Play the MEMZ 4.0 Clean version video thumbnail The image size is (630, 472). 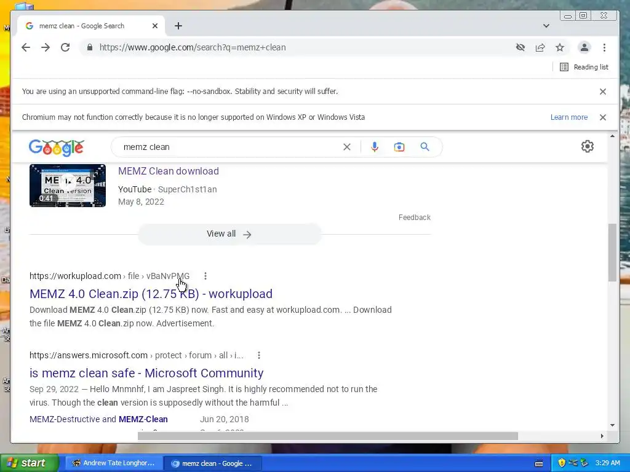pyautogui.click(x=68, y=186)
